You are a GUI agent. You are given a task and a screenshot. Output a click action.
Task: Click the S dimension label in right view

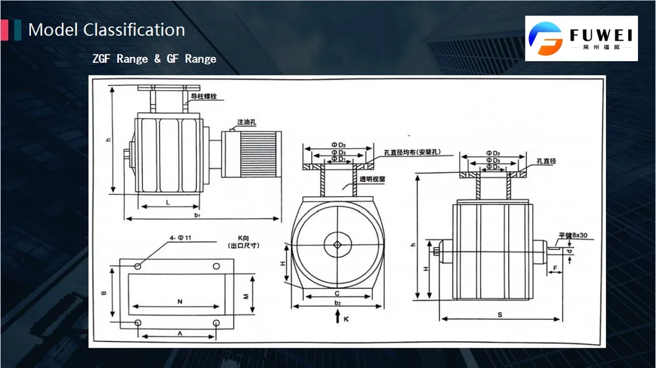pyautogui.click(x=499, y=314)
